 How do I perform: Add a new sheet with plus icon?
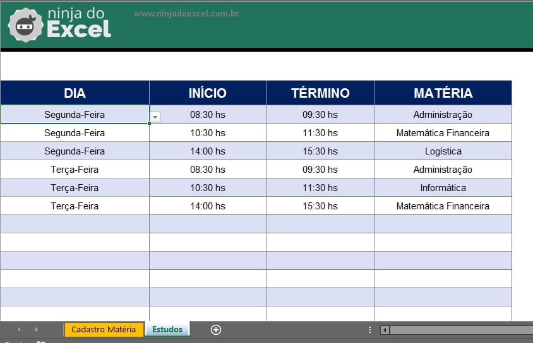216,329
